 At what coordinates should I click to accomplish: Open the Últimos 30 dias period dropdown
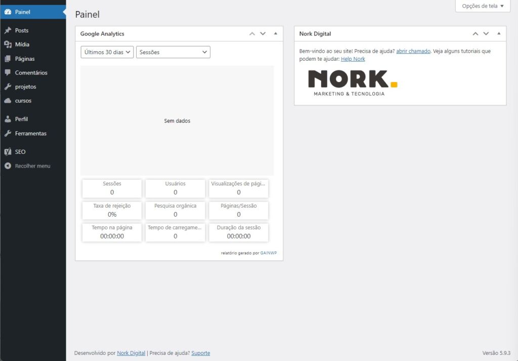tap(107, 52)
